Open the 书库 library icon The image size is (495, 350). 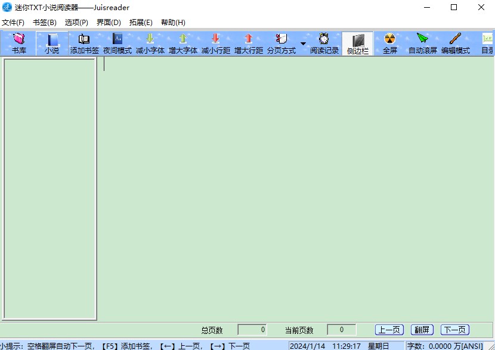(19, 44)
